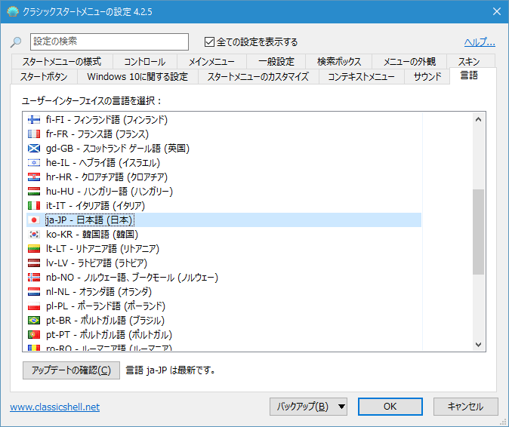
Task: Select pl-PL - ポーランド語 row text
Action: click(106, 306)
